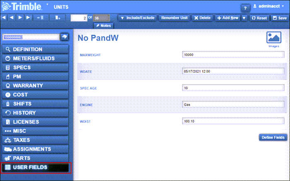Open the PARTS section
Screen dimensions: 290x181
35,158
